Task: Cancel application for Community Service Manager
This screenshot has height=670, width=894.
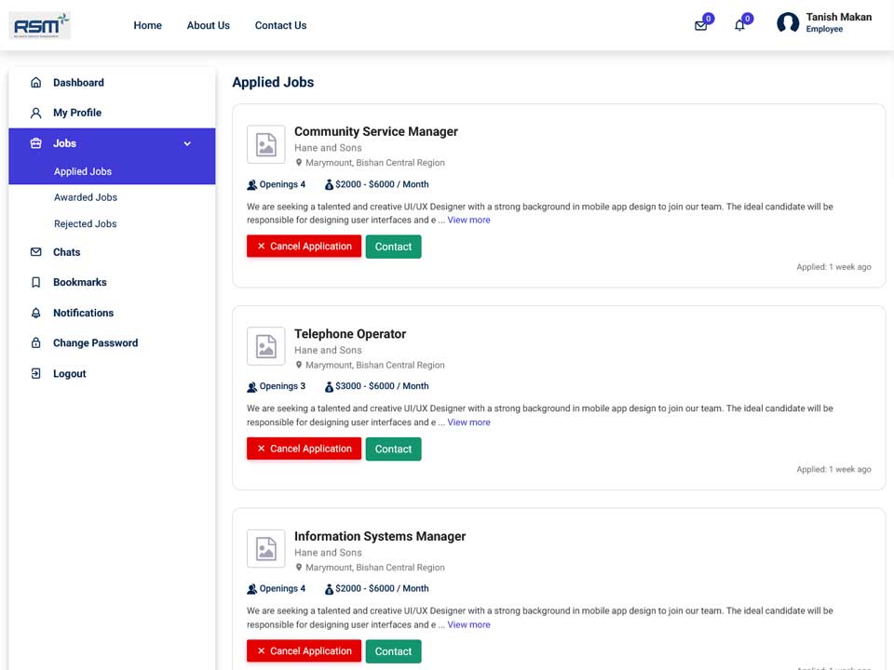Action: [x=304, y=246]
